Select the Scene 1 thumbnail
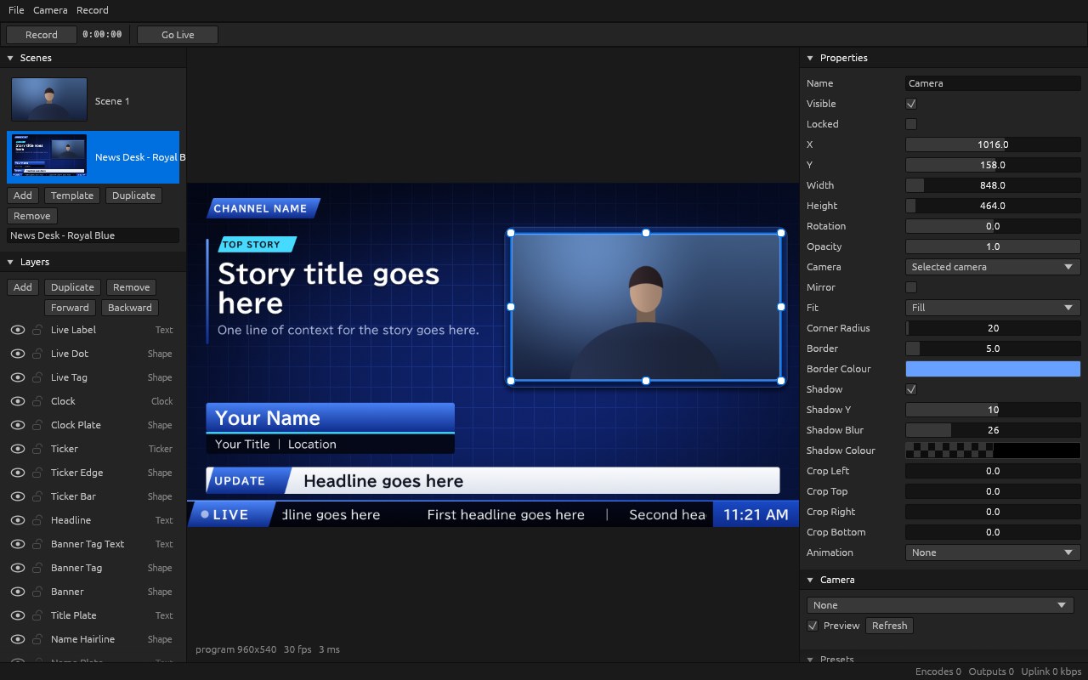The width and height of the screenshot is (1088, 680). point(49,99)
